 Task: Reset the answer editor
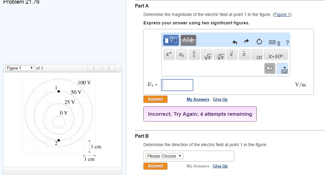pos(259,42)
